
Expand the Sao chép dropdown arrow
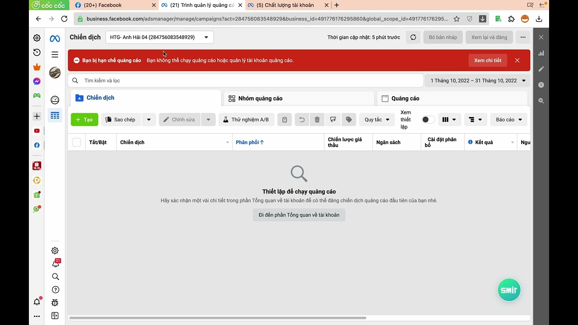coord(149,120)
